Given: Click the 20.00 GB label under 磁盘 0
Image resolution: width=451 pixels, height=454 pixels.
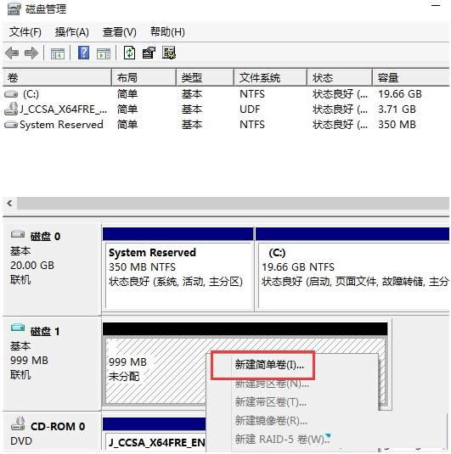Looking at the screenshot, I should [x=32, y=266].
